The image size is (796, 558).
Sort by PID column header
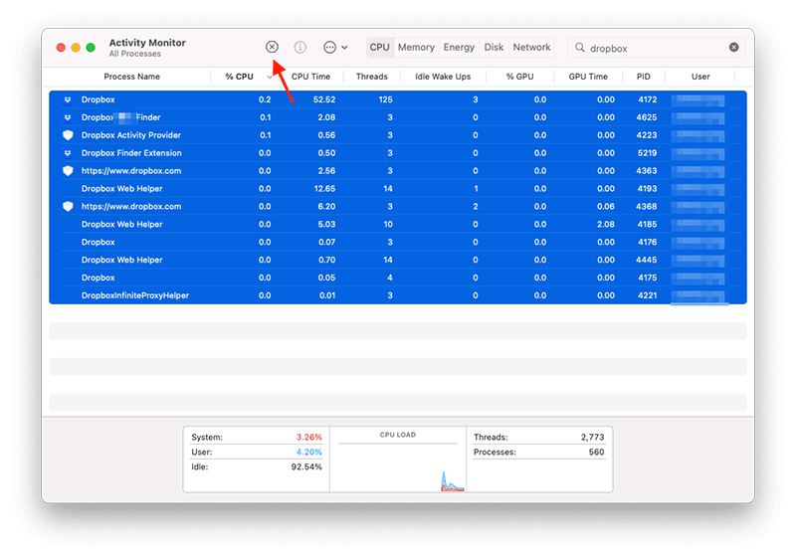tap(643, 77)
